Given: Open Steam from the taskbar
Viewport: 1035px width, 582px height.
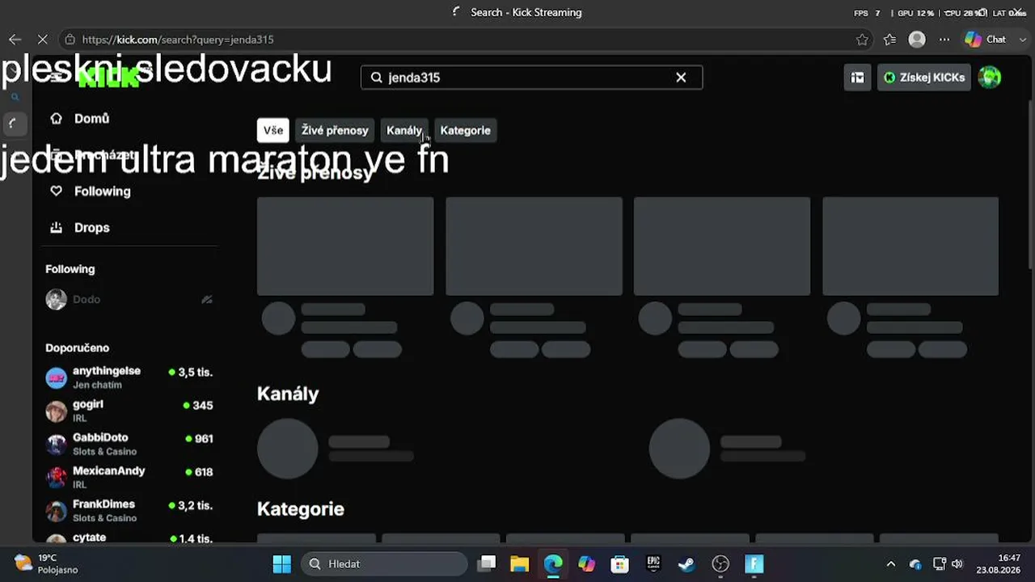Looking at the screenshot, I should point(686,564).
